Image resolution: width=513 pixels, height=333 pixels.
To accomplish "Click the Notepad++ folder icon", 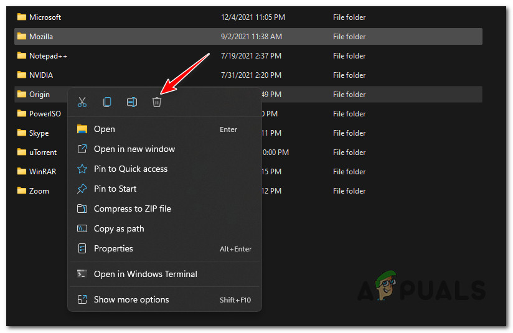I will (22, 55).
